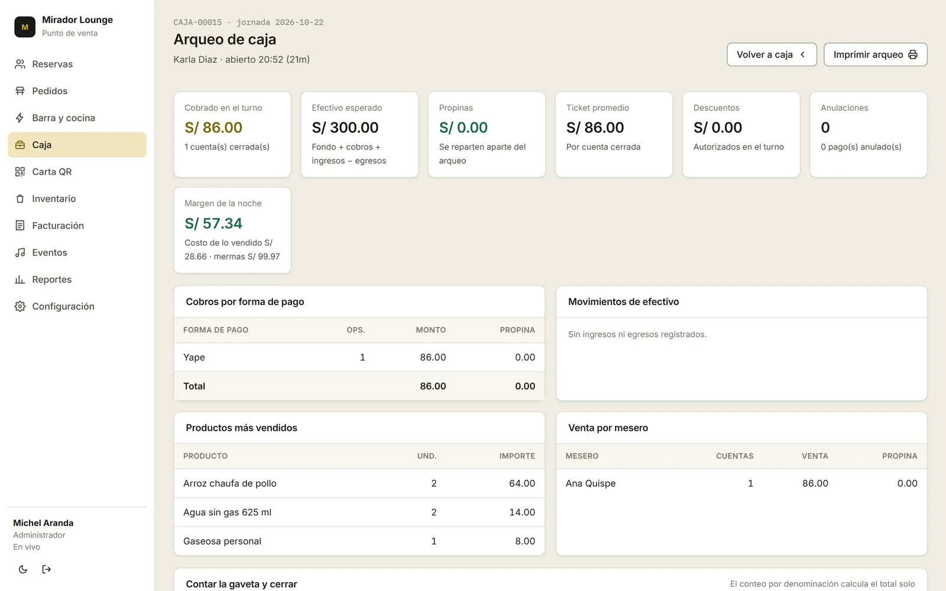The image size is (946, 591).
Task: Click the Imprimir arqueo button
Action: pyautogui.click(x=875, y=54)
